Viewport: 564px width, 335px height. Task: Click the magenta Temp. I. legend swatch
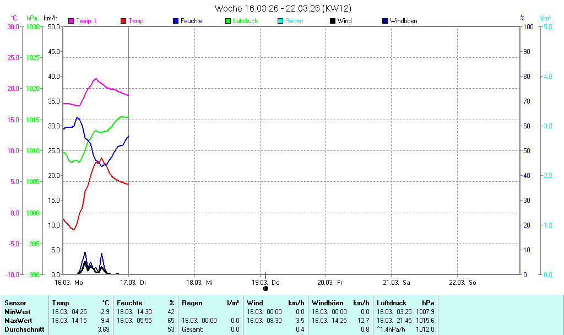point(71,21)
